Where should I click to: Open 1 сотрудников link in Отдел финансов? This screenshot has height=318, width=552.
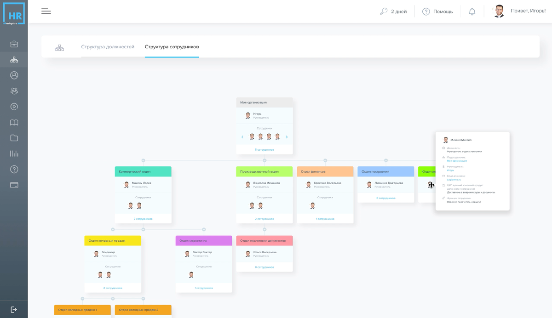pyautogui.click(x=325, y=219)
